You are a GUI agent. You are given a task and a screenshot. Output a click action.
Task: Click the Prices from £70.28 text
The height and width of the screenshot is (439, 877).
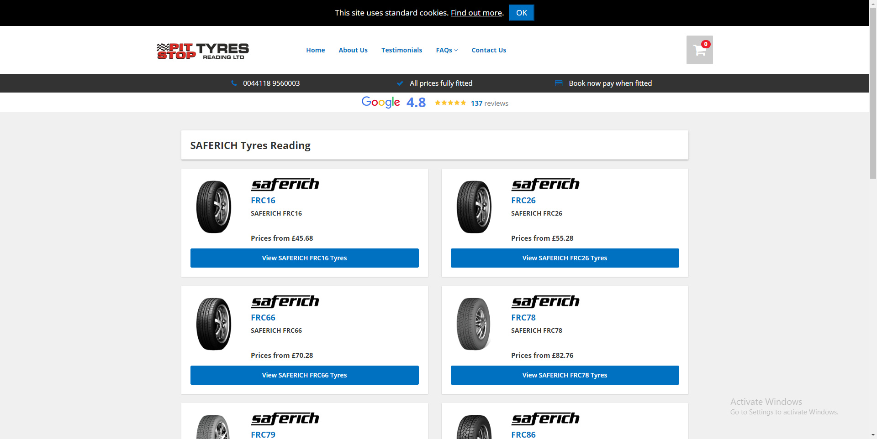click(x=282, y=355)
